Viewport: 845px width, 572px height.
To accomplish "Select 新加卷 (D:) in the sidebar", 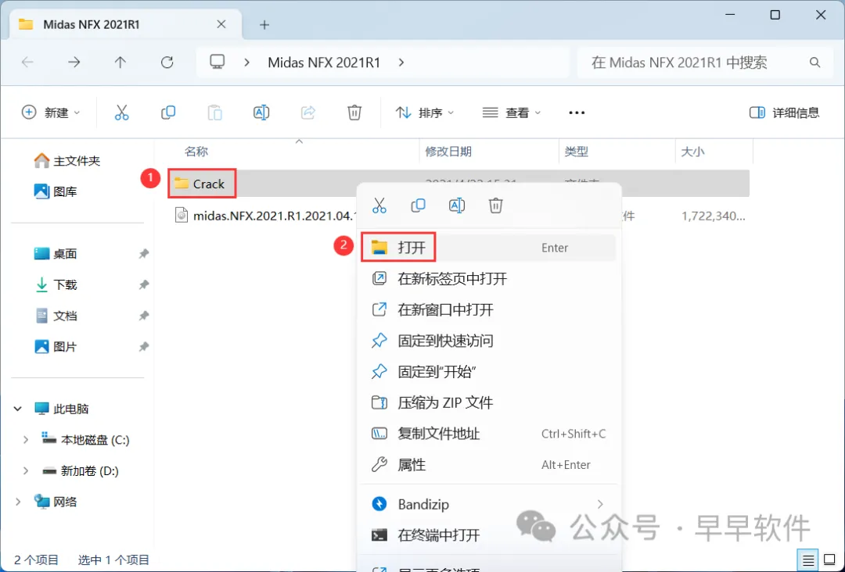I will pos(81,471).
